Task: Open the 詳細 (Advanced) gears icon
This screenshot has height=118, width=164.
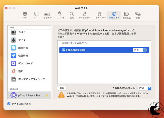Action: (x=138, y=15)
